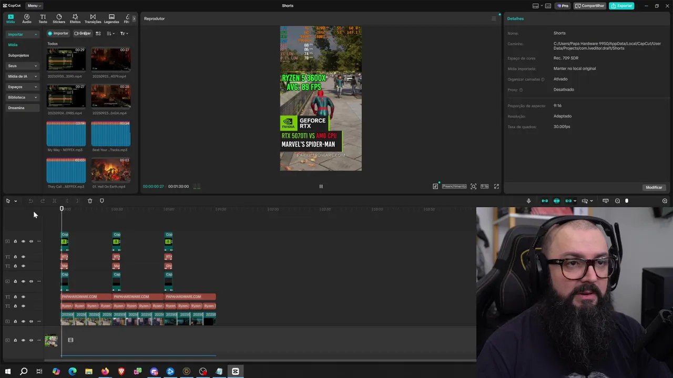Show more tabs with the right arrow
Screen dimensions: 673x378
pos(134,18)
